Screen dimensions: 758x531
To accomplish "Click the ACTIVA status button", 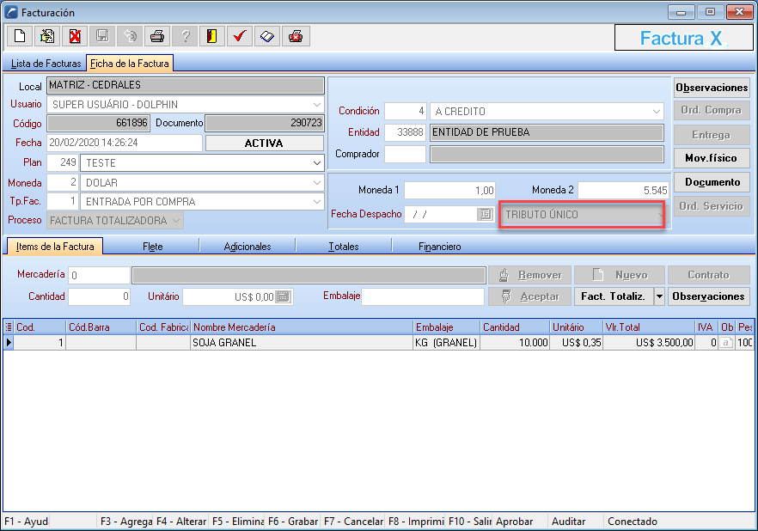I will pos(264,143).
